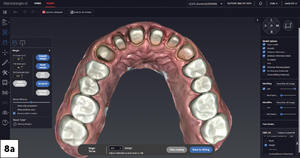Click the AI margin value field
Viewport: 300px width, 158px height.
(x=17, y=59)
